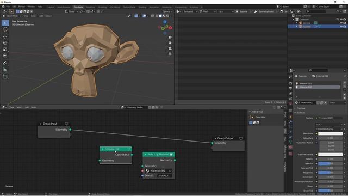The height and width of the screenshot is (196, 348).
Task: Switch viewport shading to Rendered
Action: coord(167,16)
